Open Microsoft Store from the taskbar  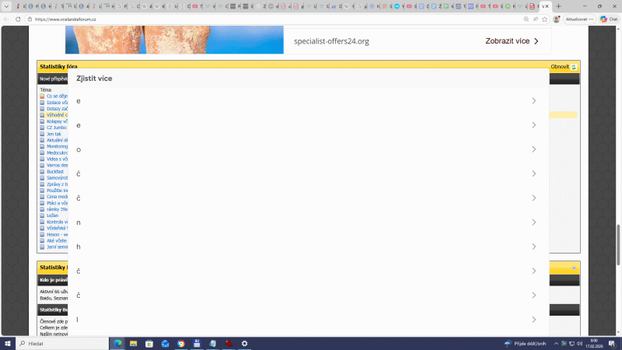[x=149, y=343]
